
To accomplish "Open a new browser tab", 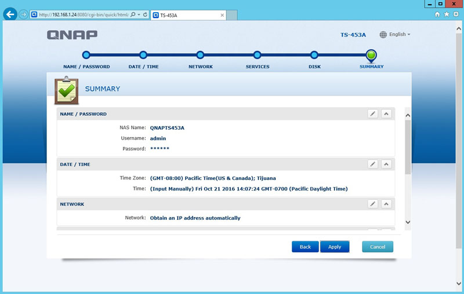I will click(232, 15).
